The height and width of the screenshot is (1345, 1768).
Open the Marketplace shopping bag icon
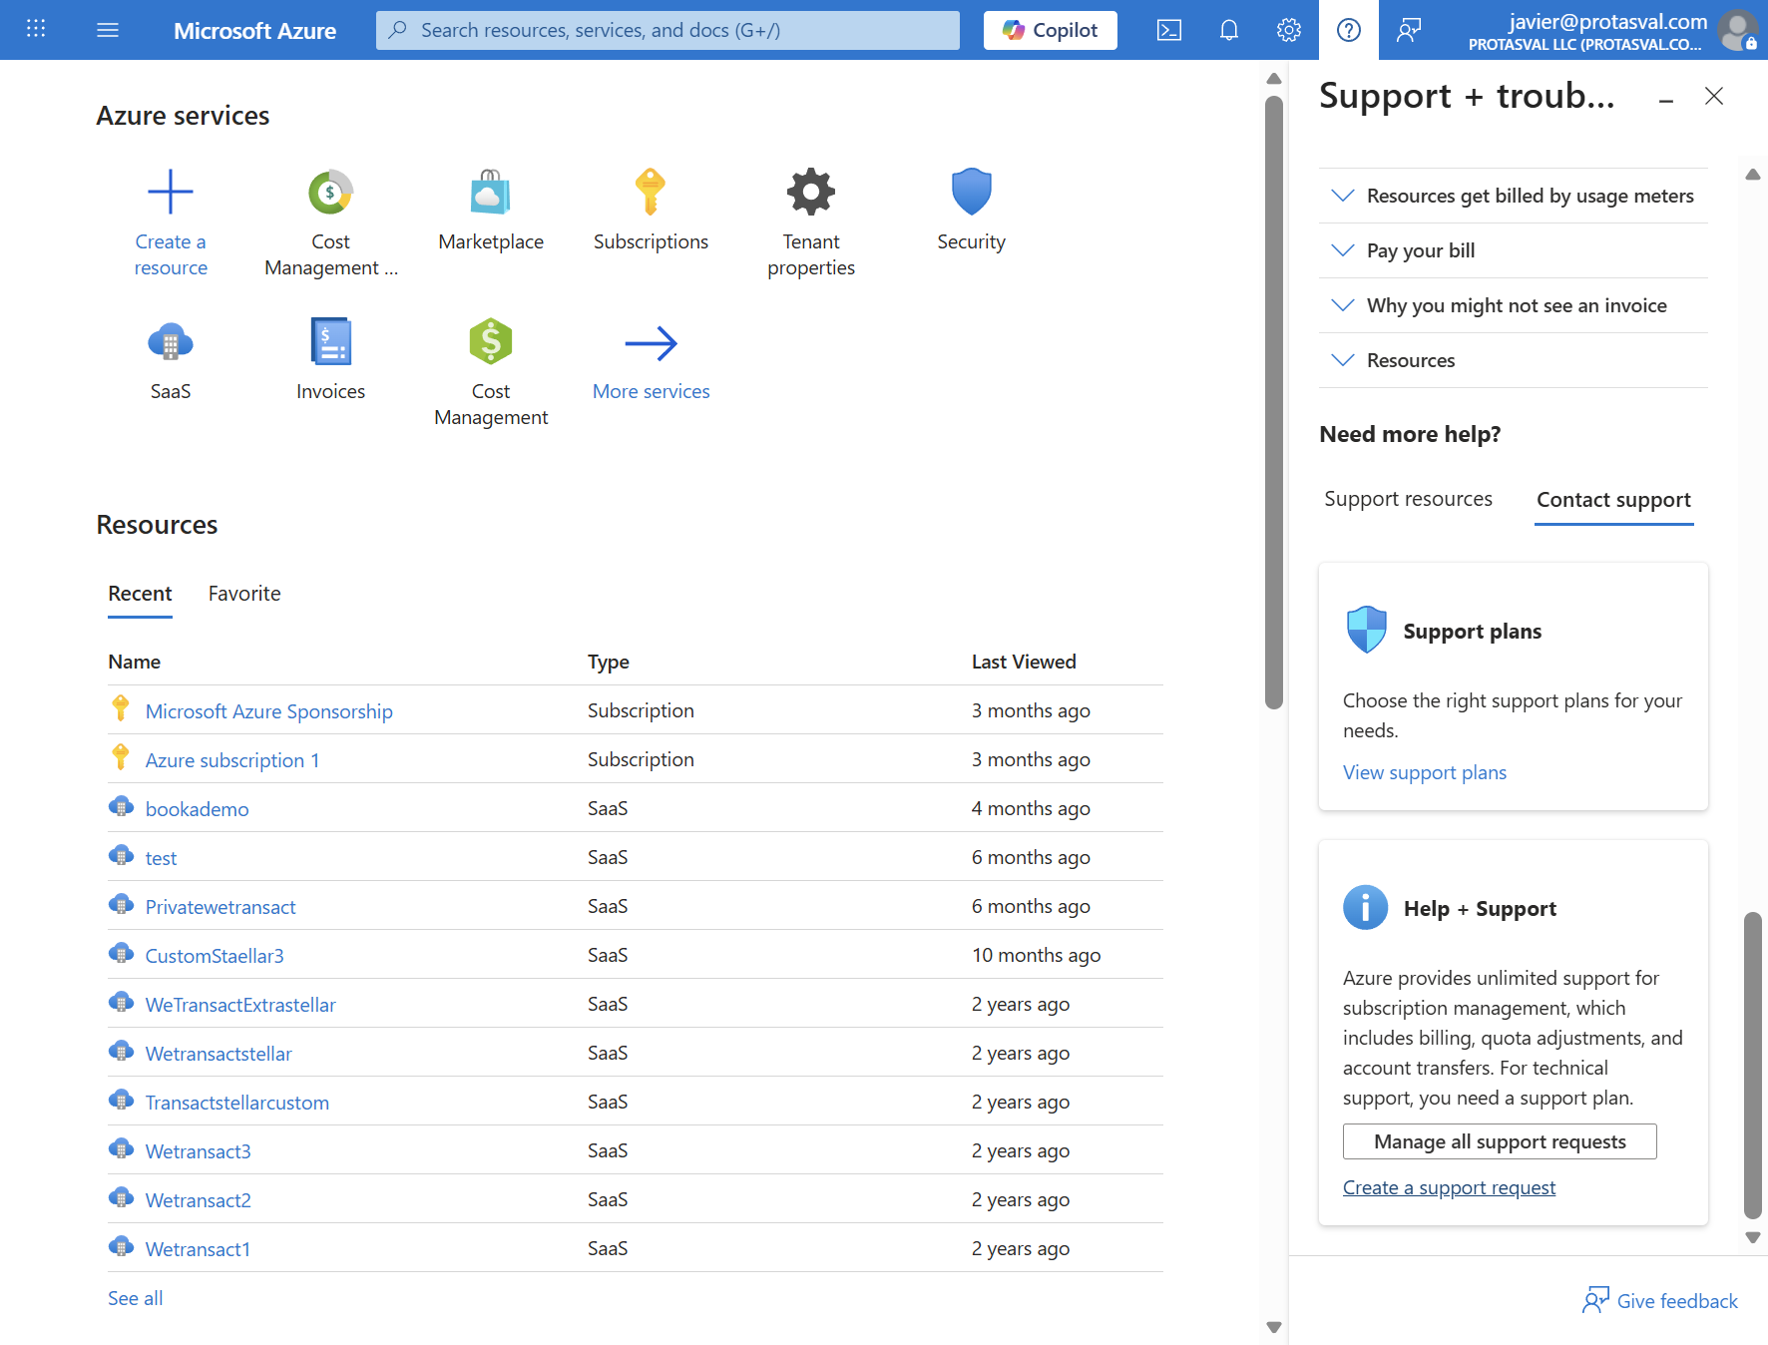pos(491,192)
